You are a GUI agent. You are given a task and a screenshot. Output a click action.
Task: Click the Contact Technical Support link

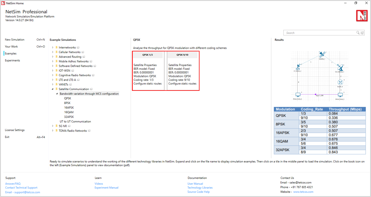click(x=21, y=188)
